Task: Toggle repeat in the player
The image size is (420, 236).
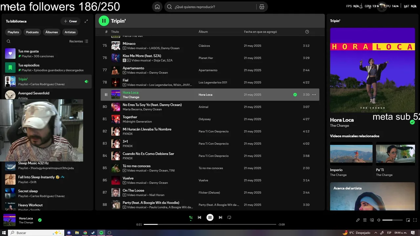Action: pos(229,217)
